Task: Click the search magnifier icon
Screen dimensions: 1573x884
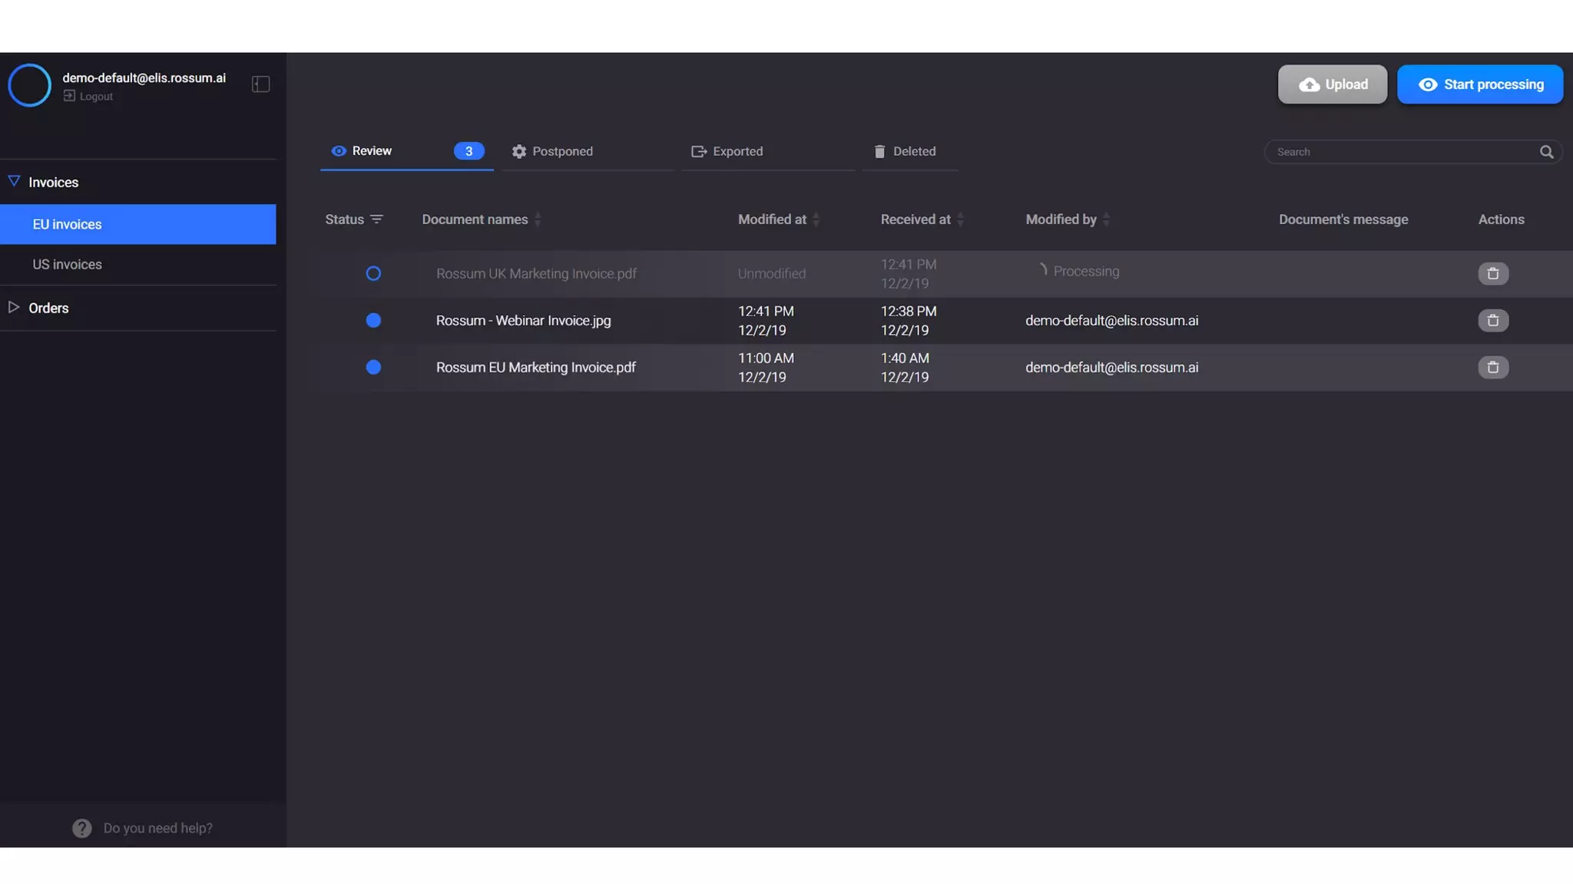Action: point(1546,152)
